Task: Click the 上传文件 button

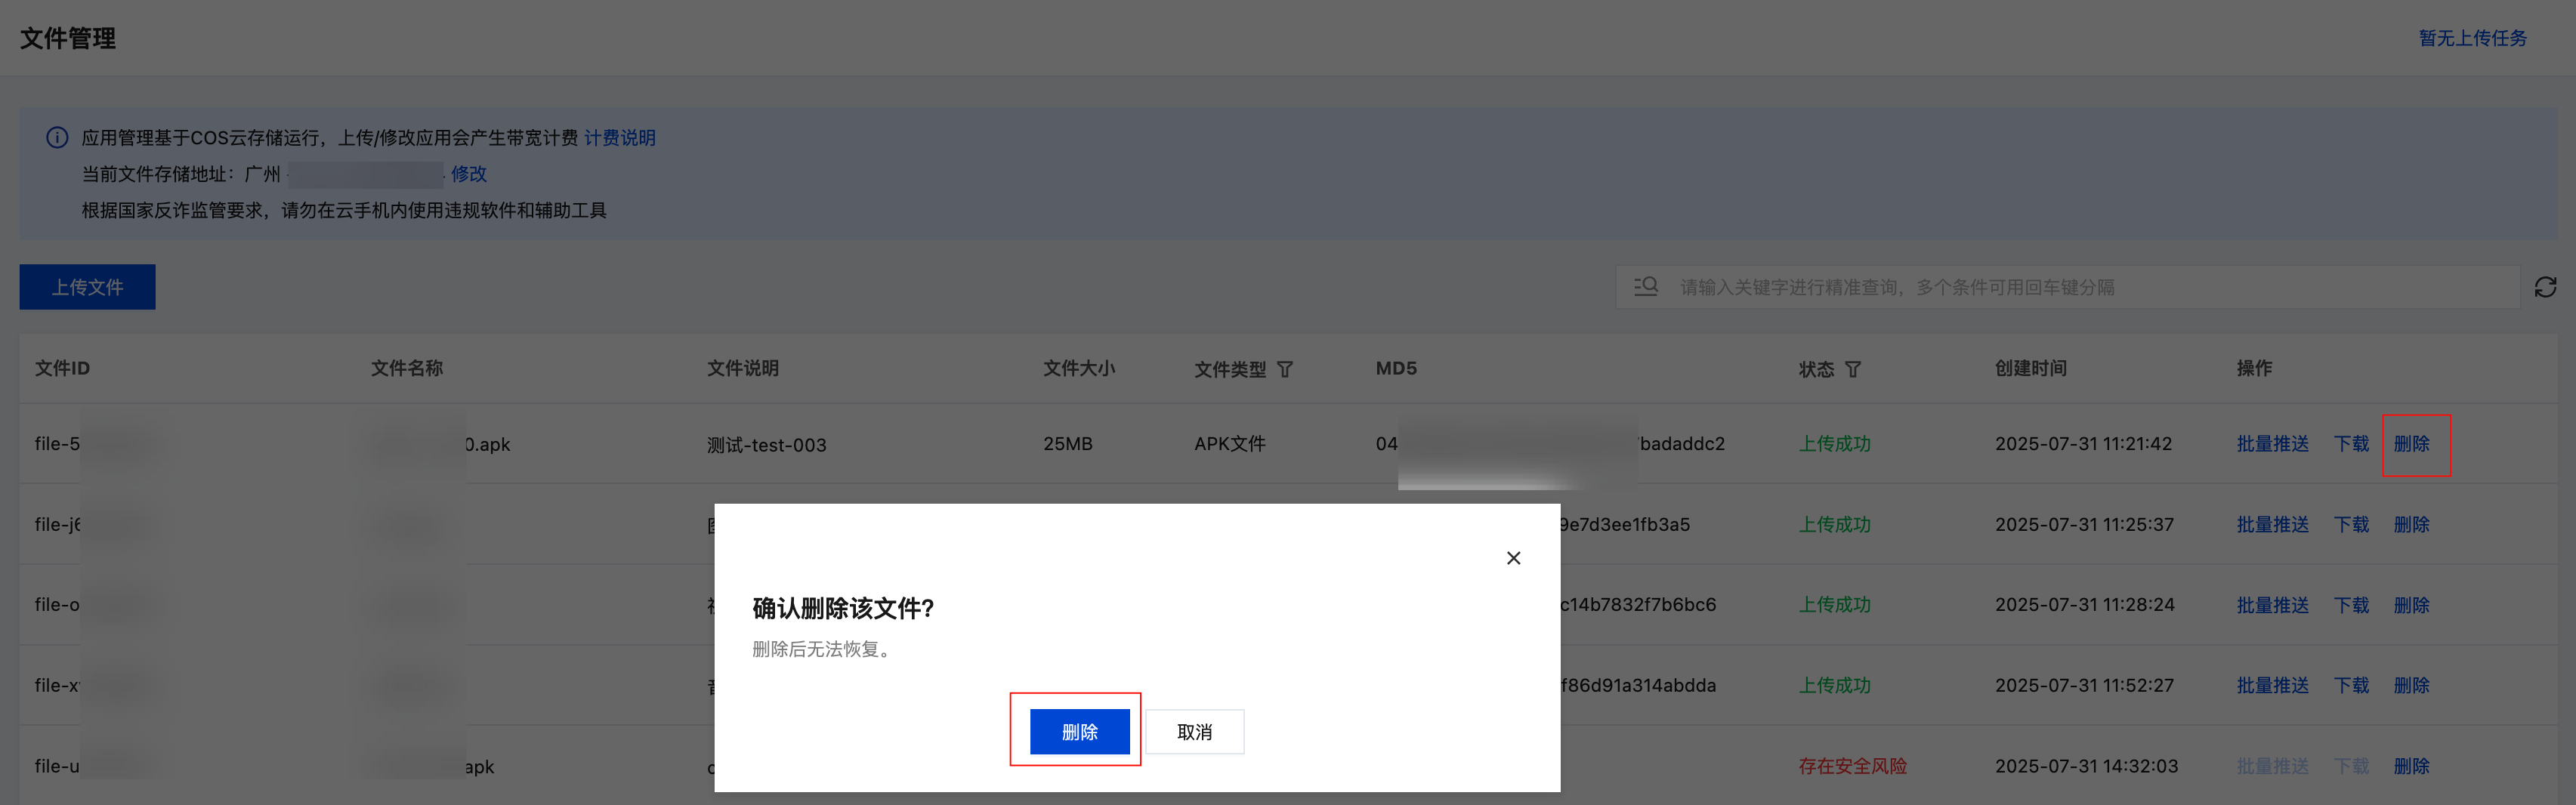Action: (87, 287)
